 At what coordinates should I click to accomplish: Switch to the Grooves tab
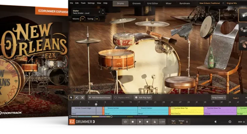pyautogui.click(x=136, y=3)
